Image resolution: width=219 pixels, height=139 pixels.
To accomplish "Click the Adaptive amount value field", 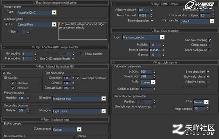I will (144, 10).
